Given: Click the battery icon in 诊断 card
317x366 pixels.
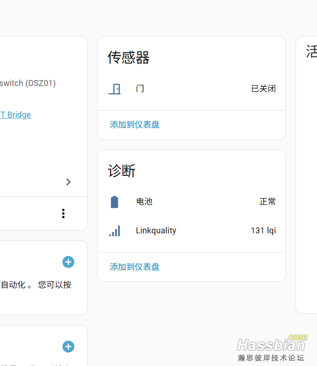Looking at the screenshot, I should [x=115, y=202].
